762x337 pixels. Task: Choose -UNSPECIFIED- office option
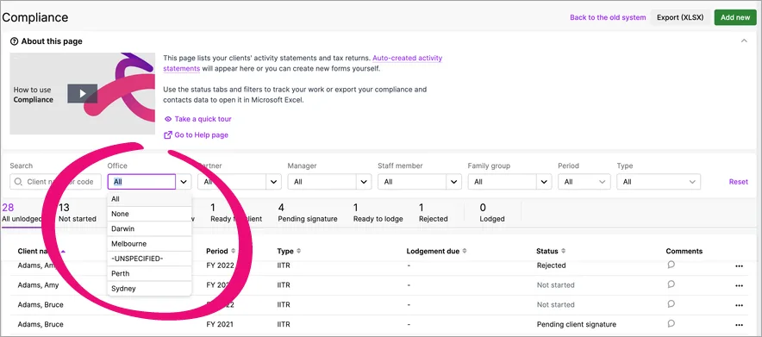(150, 259)
